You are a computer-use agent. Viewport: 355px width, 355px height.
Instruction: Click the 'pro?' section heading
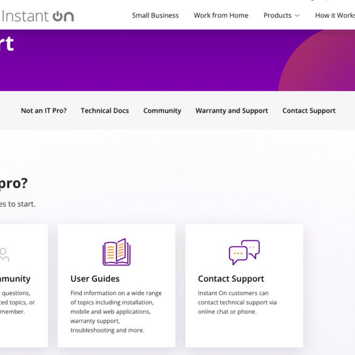pyautogui.click(x=13, y=183)
